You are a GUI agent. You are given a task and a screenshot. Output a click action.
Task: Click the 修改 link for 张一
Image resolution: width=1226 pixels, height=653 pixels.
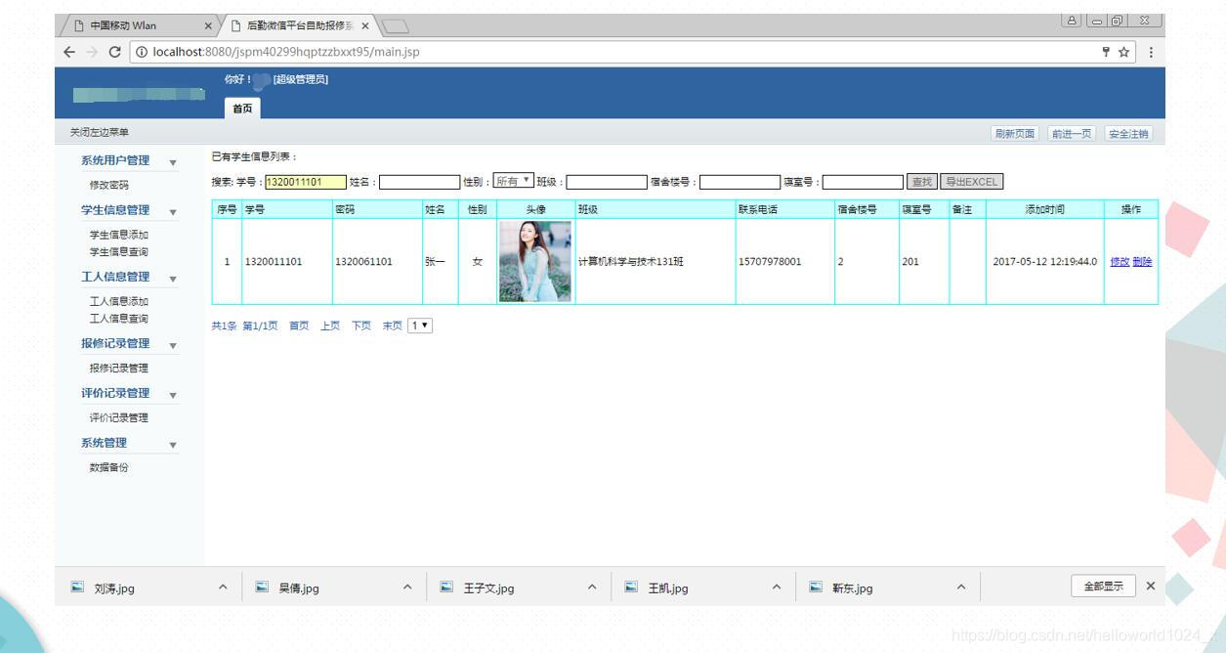[1120, 262]
